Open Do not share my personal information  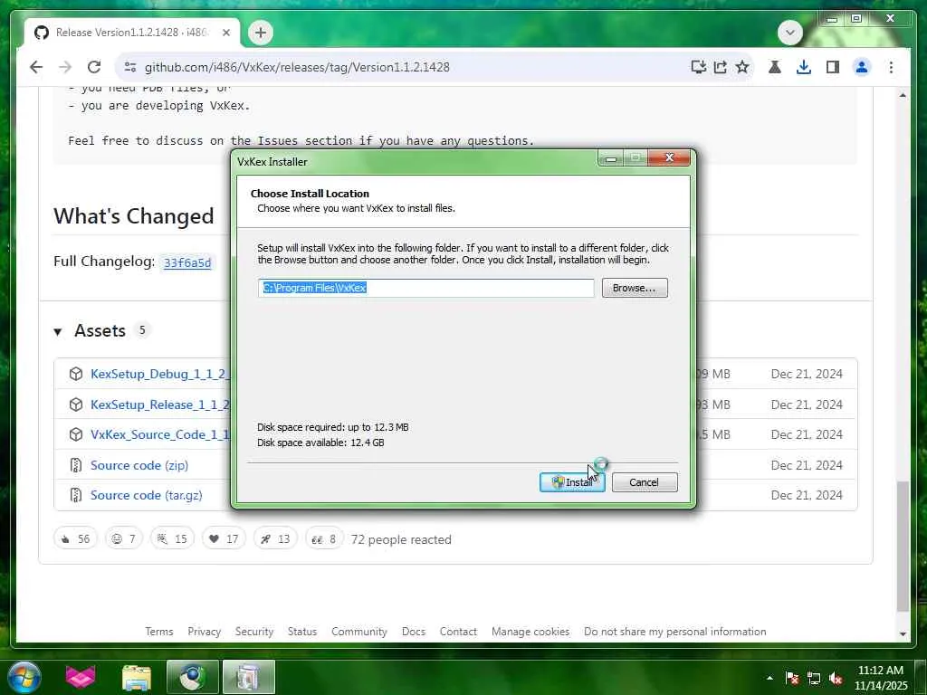[674, 632]
